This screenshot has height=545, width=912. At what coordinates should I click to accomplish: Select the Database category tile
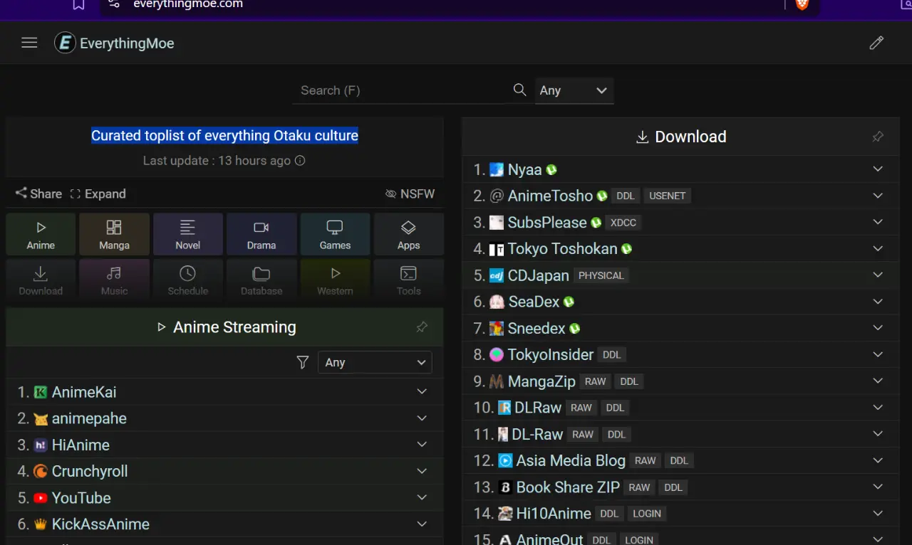pos(261,280)
